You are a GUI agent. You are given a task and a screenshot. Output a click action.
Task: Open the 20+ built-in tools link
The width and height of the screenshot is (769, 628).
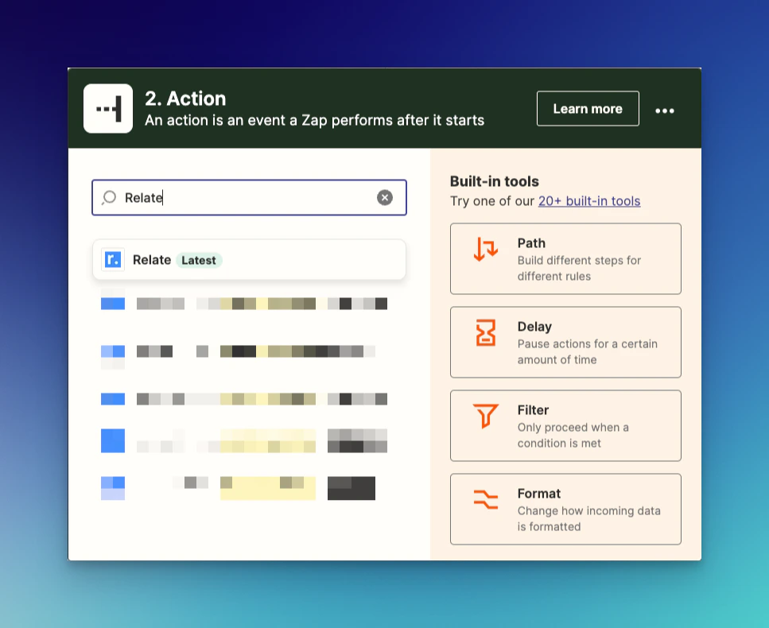click(x=589, y=201)
